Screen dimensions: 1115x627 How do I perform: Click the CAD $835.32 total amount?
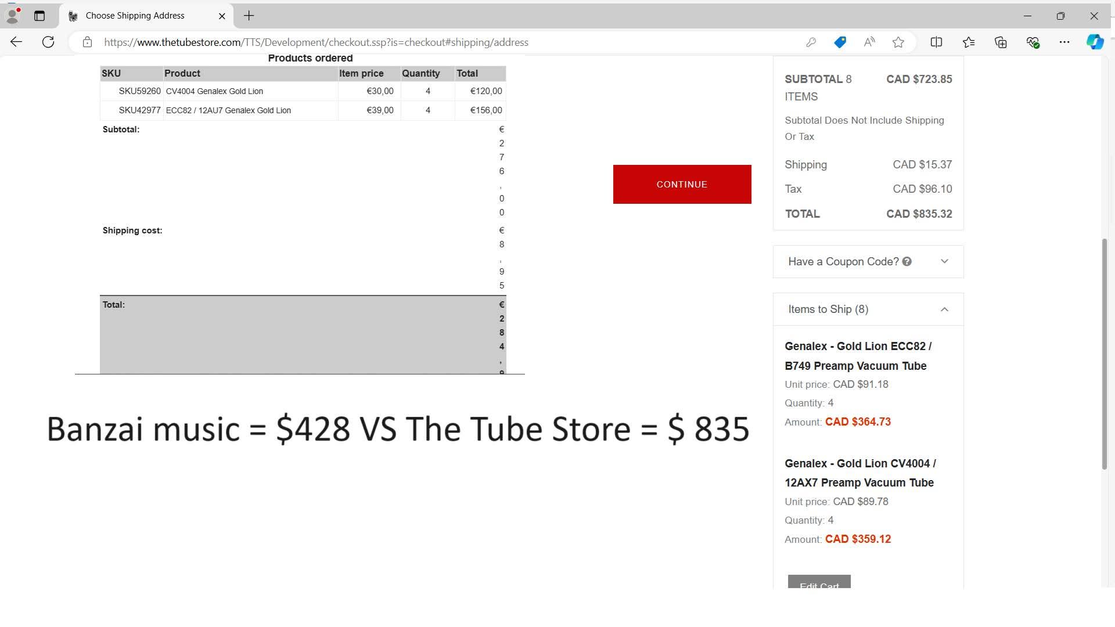click(x=919, y=214)
